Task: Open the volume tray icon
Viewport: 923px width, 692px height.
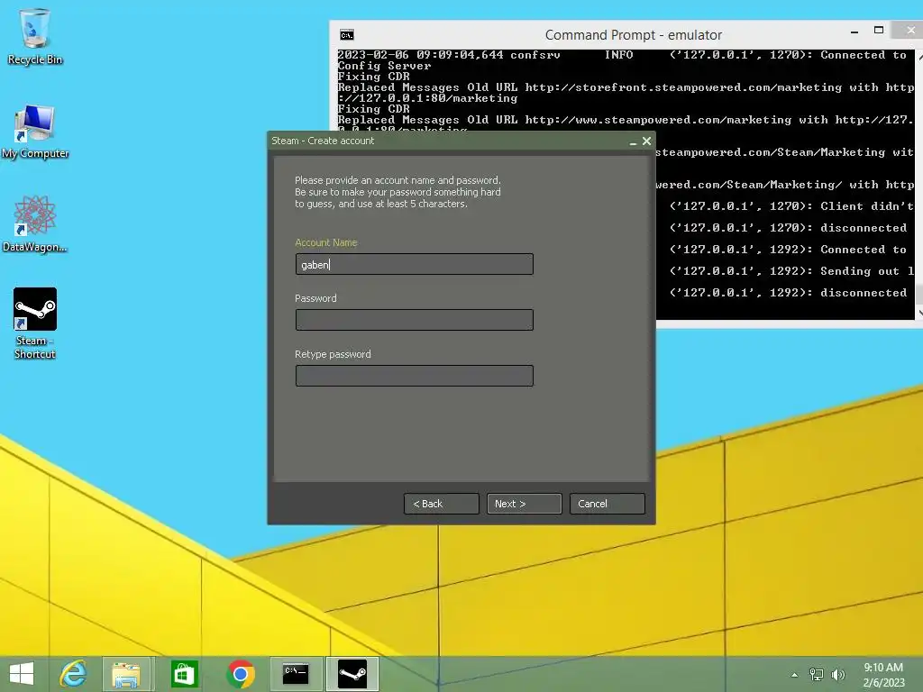Action: click(838, 675)
